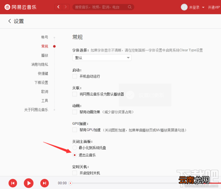Open the 消息与隐私 settings section

click(x=40, y=64)
